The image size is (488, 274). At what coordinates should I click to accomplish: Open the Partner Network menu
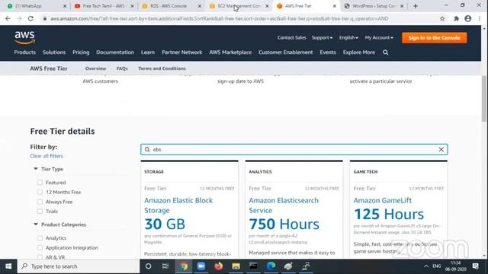point(182,53)
